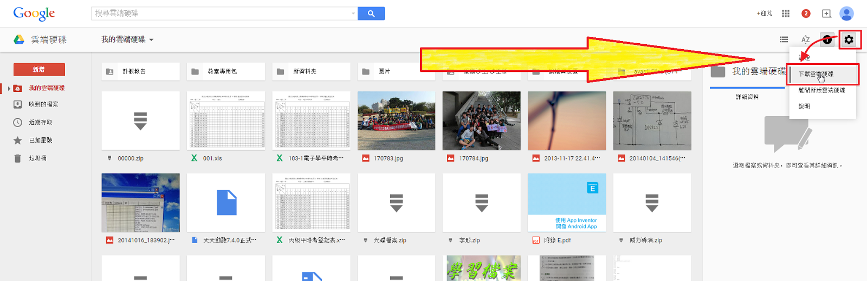Click the doc icon beside 天天動聽7.4.0正式
This screenshot has width=867, height=281.
click(195, 240)
